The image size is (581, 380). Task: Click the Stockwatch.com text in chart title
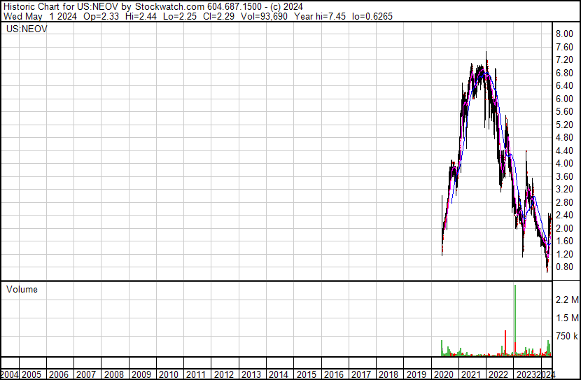(169, 7)
